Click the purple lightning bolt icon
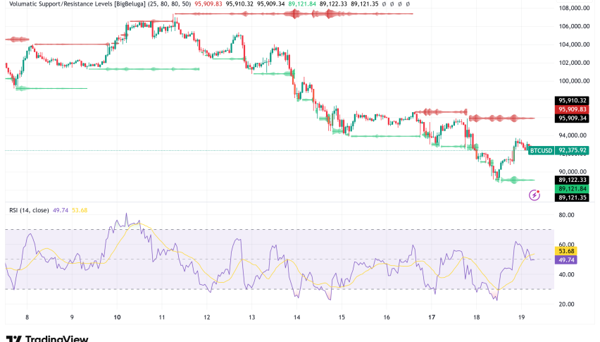Screen dimensions: 600x342 coord(534,195)
